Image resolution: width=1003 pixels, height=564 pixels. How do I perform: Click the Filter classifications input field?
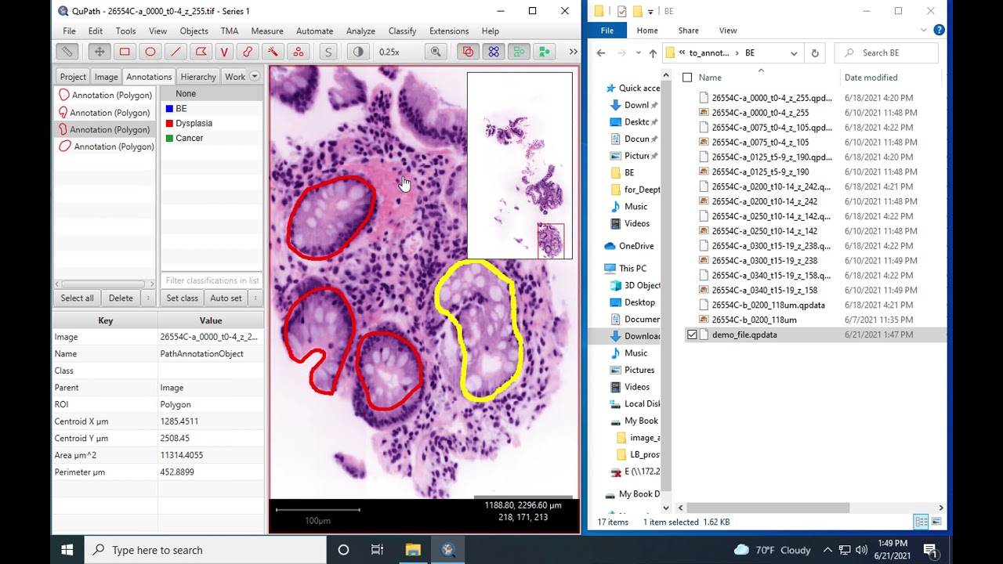tap(212, 280)
